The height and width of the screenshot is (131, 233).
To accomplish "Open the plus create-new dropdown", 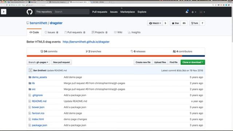I will pyautogui.click(x=194, y=12).
